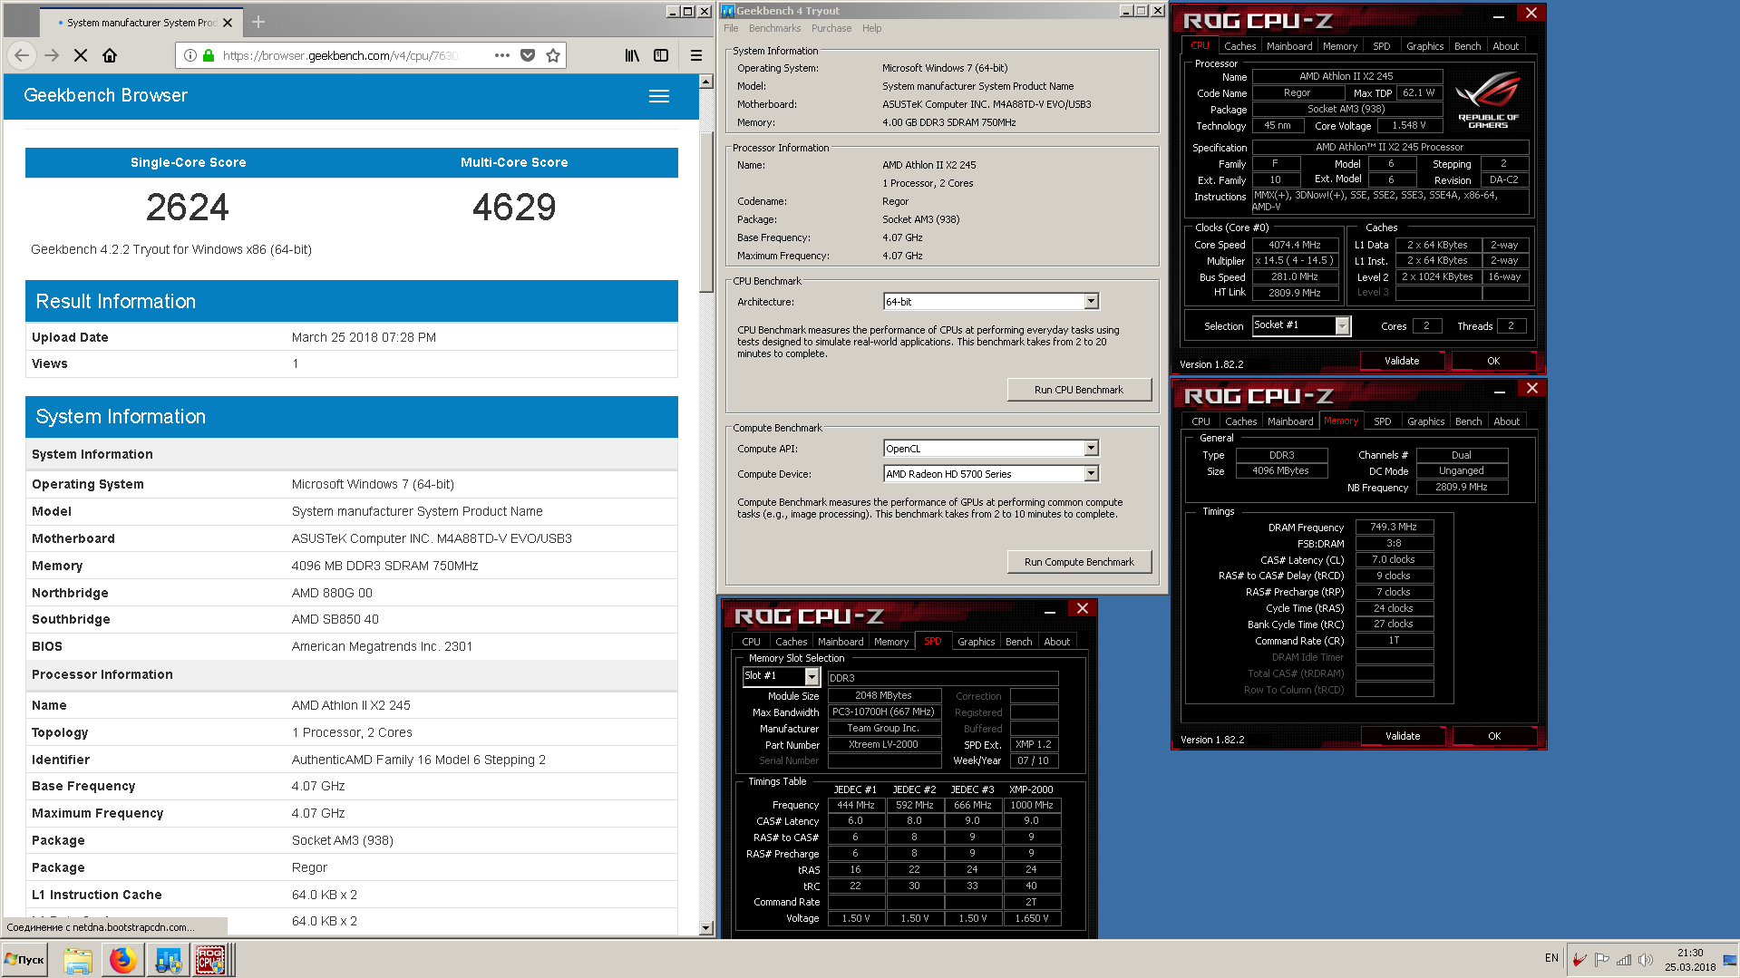Viewport: 1740px width, 978px height.
Task: Show site information icon in address bar
Action: point(190,55)
